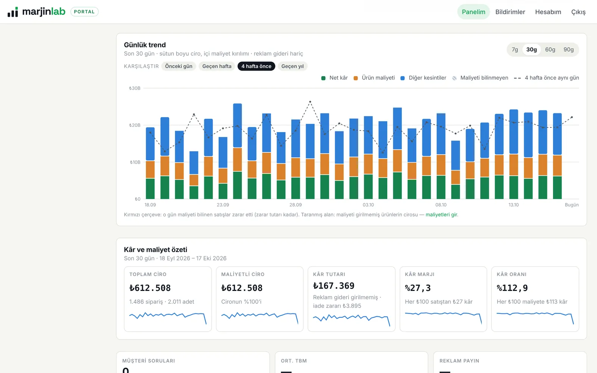The height and width of the screenshot is (373, 597).
Task: Select the 7g time range
Action: 515,50
